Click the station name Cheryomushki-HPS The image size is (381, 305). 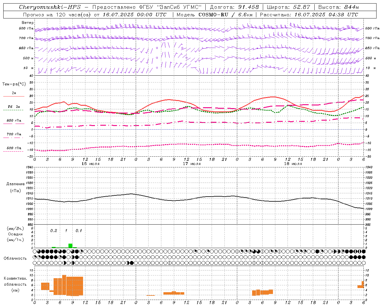pos(50,7)
